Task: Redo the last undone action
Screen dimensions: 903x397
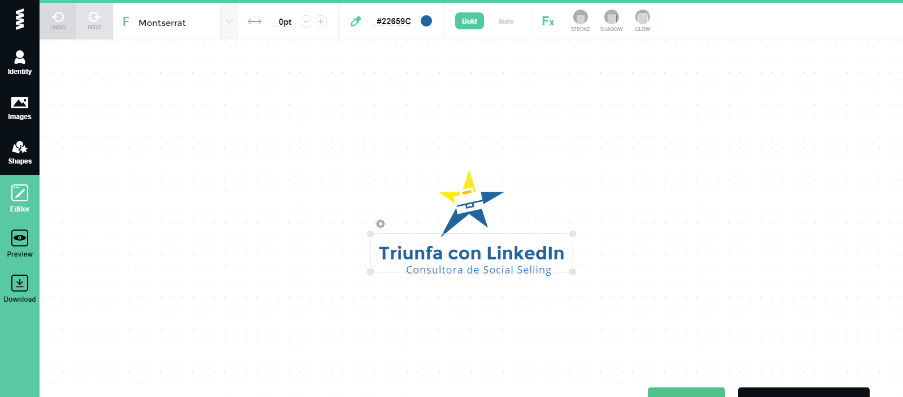Action: pyautogui.click(x=94, y=21)
